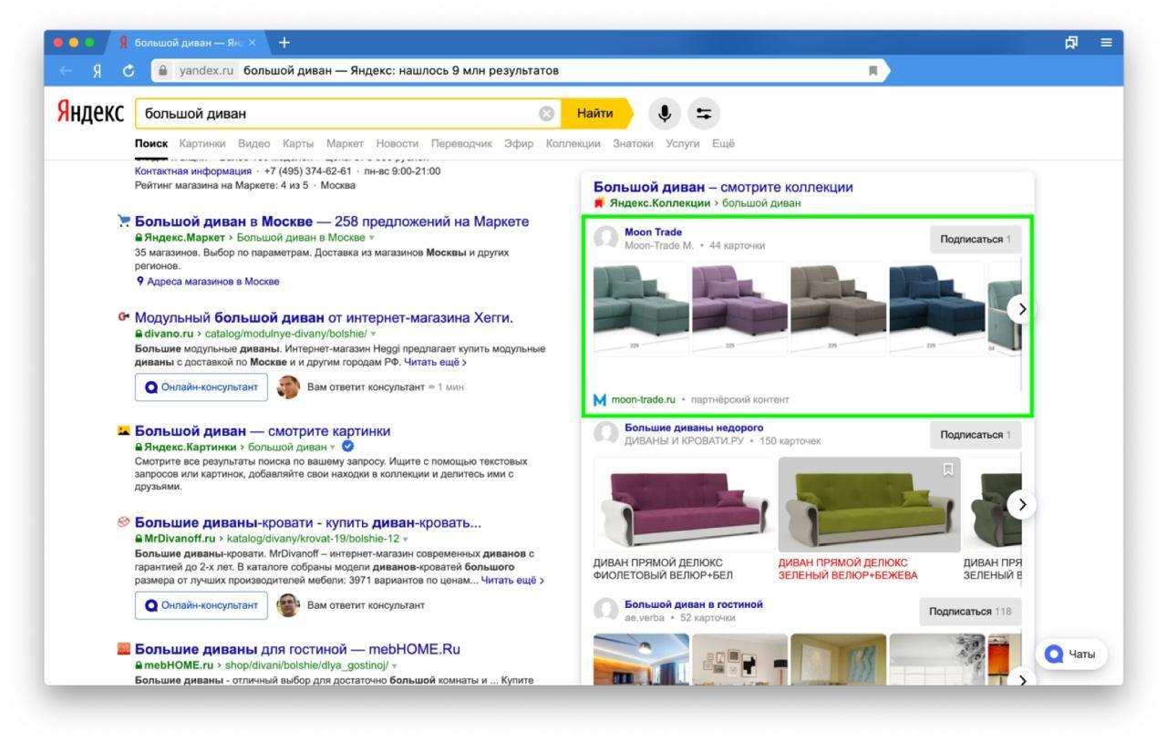Bookmark the page with the address bar flag icon
1167x742 pixels.
pos(873,70)
